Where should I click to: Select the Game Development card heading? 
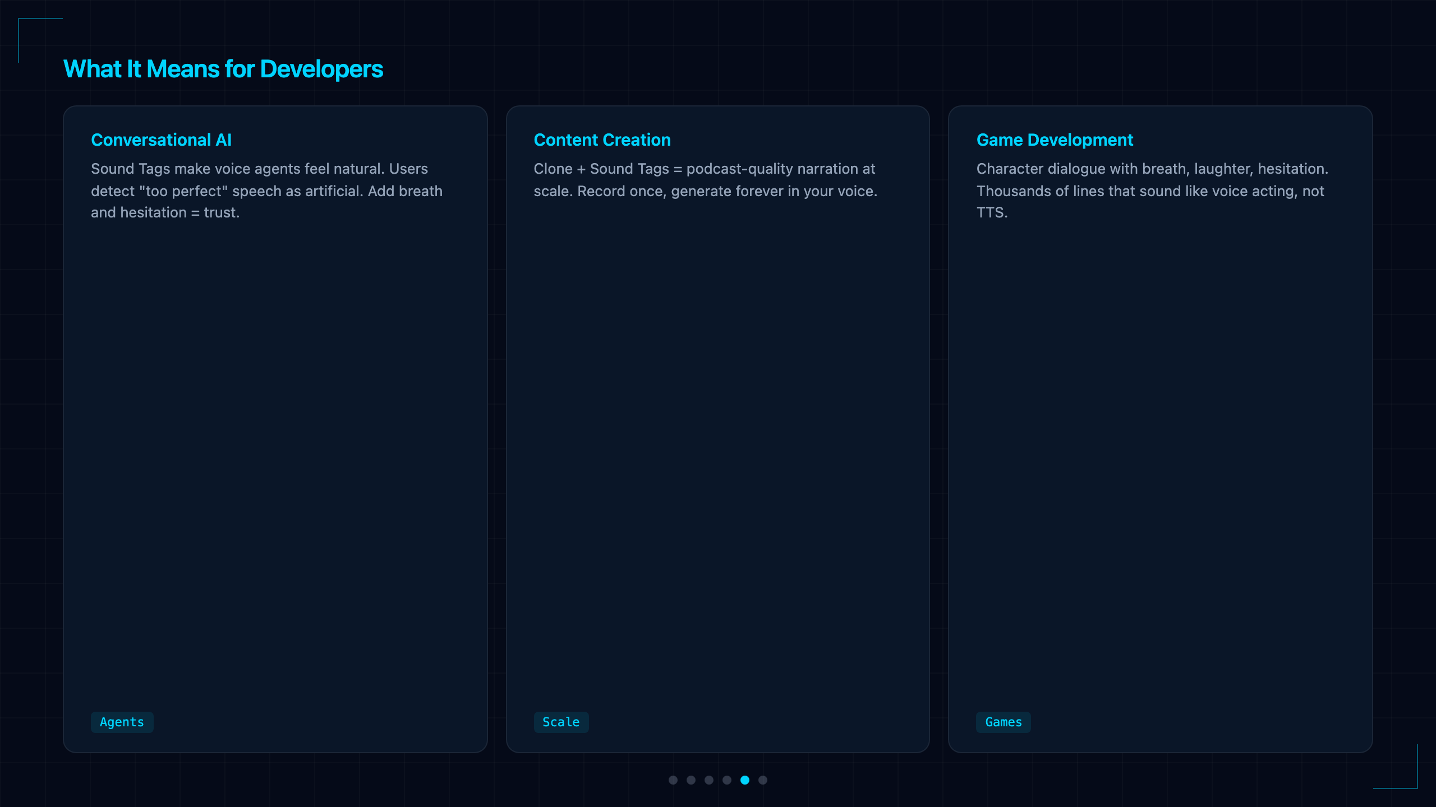1055,140
